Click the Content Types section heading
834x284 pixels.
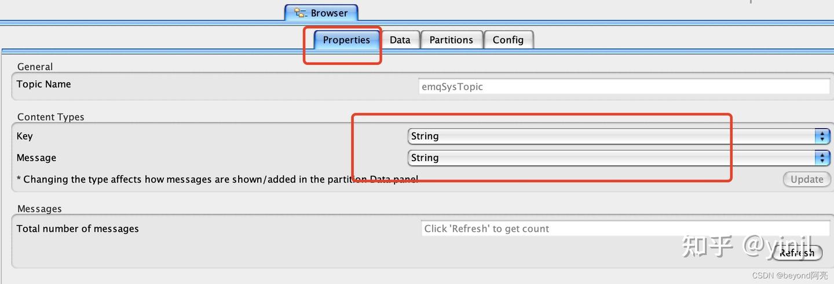(50, 117)
